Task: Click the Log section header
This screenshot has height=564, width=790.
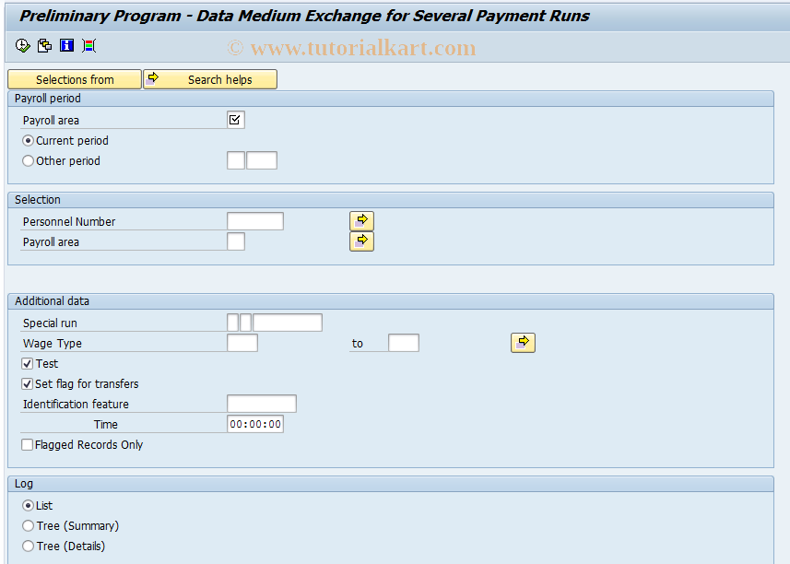Action: [391, 484]
